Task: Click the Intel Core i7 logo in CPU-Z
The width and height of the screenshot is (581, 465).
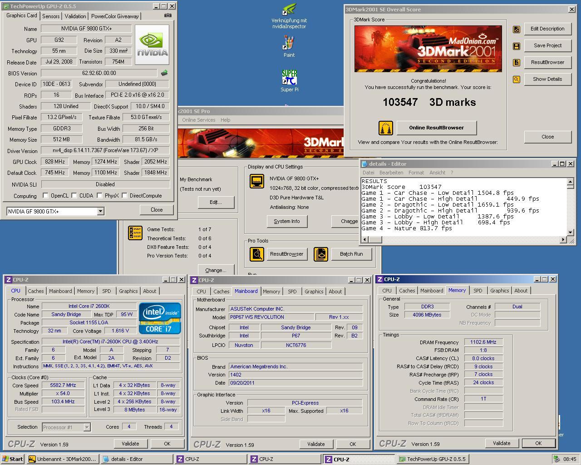Action: tap(160, 318)
